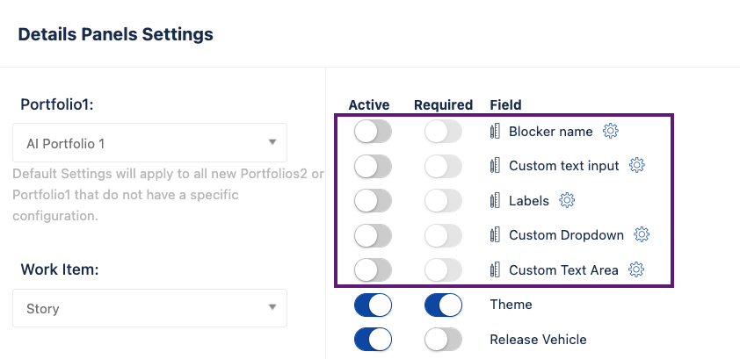The height and width of the screenshot is (359, 740).
Task: Click the Portfolio1 dropdown arrow
Action: pos(272,142)
